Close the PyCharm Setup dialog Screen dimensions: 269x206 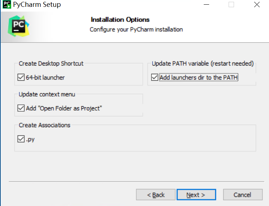tap(257, 5)
